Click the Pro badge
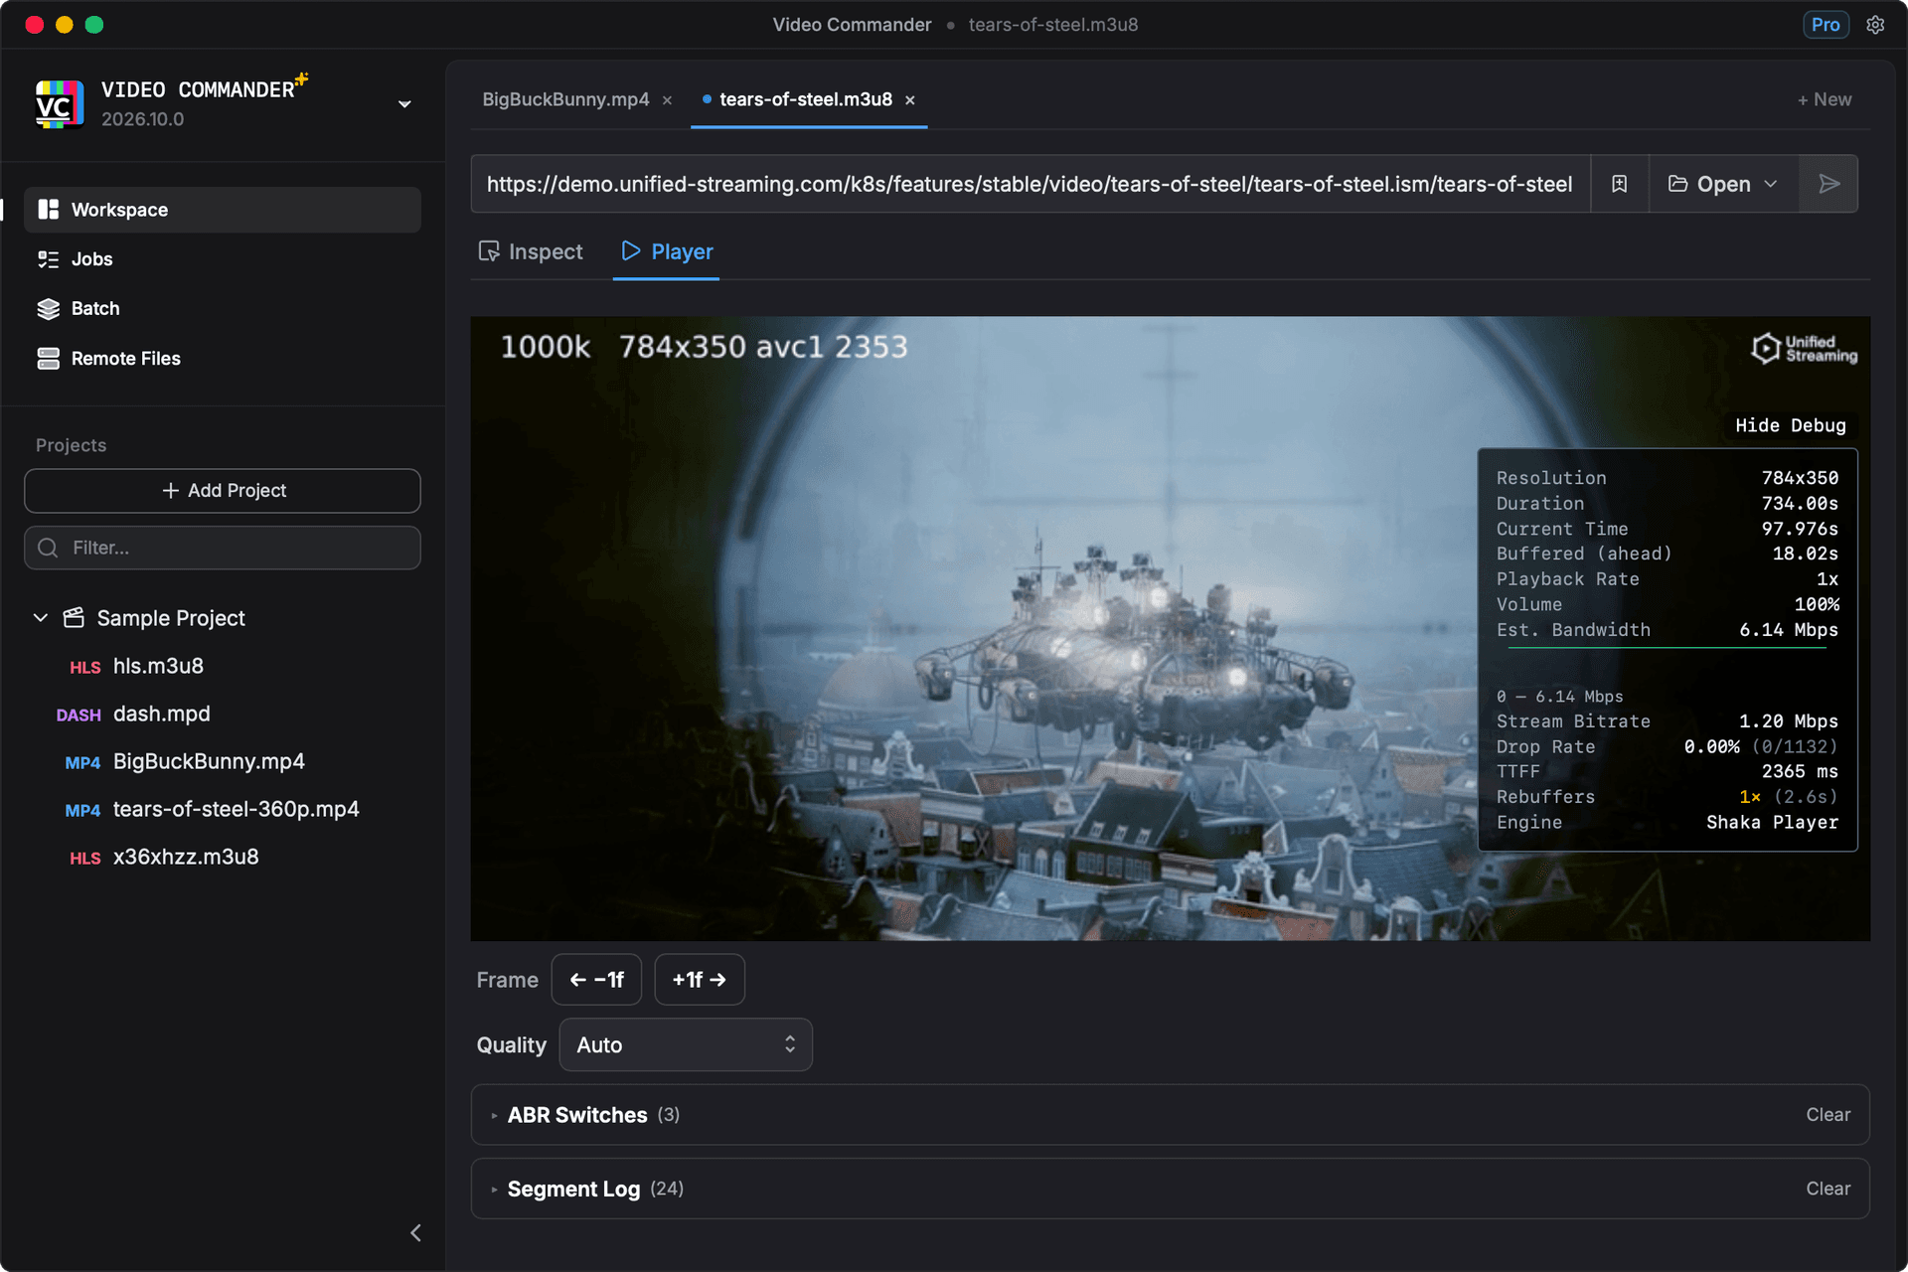The width and height of the screenshot is (1908, 1272). click(1826, 25)
